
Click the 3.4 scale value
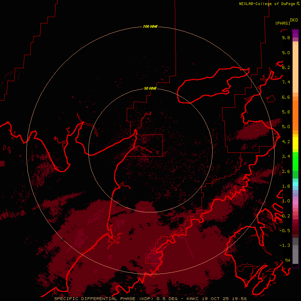[x=286, y=157]
